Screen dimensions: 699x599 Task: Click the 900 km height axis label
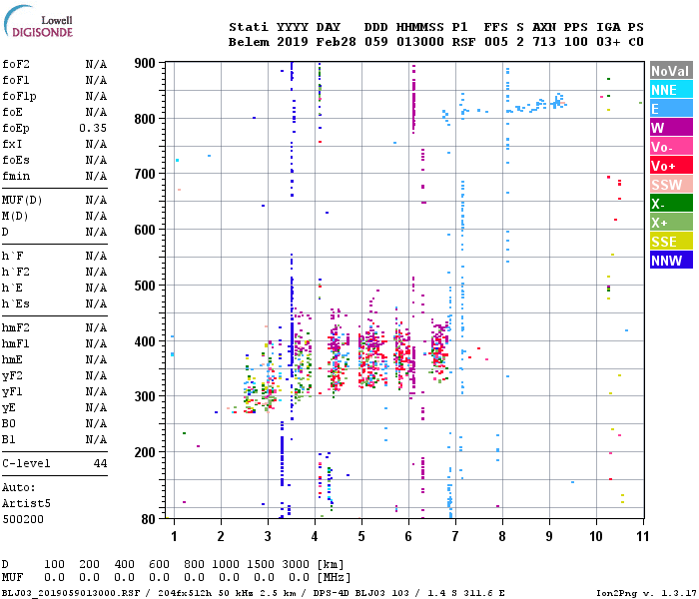145,63
